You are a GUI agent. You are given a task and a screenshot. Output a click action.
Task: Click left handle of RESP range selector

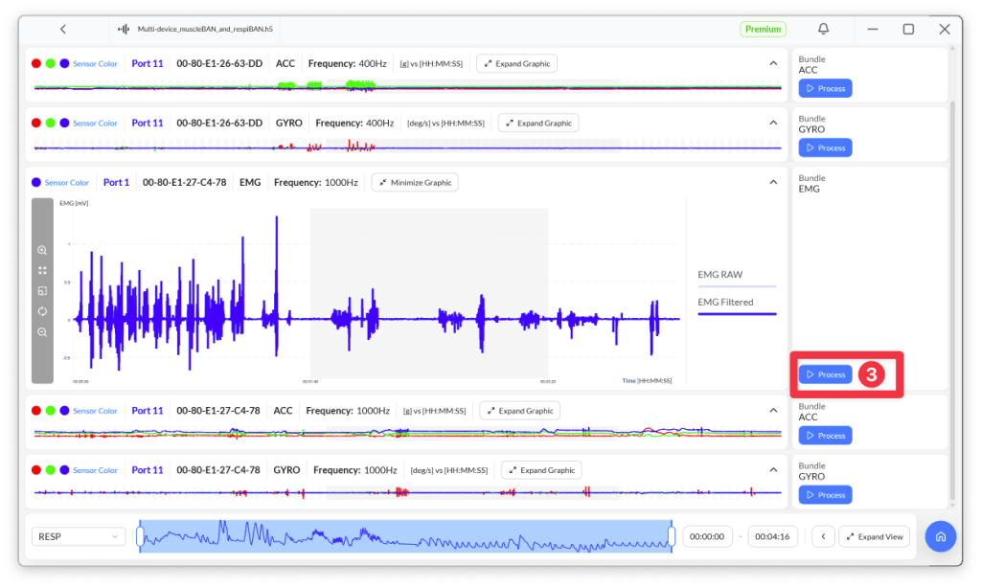[x=140, y=536]
